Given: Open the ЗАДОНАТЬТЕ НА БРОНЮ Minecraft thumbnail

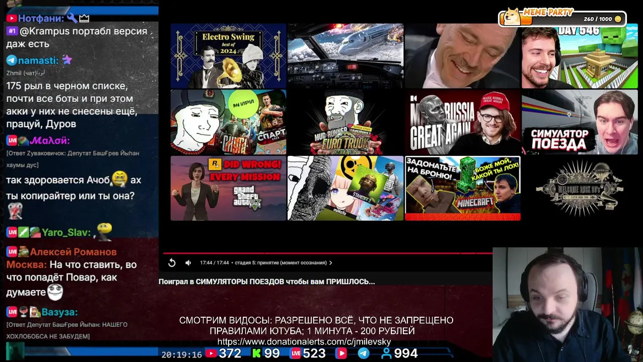Looking at the screenshot, I should [463, 188].
